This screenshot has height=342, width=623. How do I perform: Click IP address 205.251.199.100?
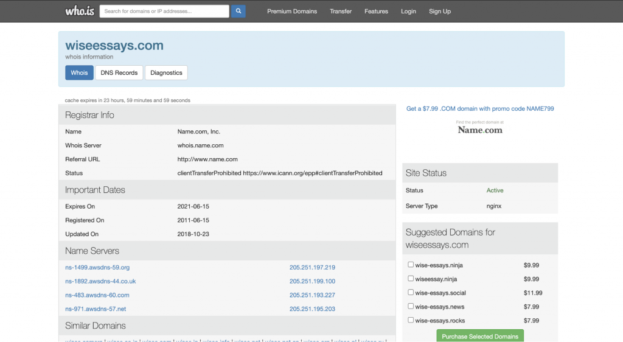[x=312, y=281]
